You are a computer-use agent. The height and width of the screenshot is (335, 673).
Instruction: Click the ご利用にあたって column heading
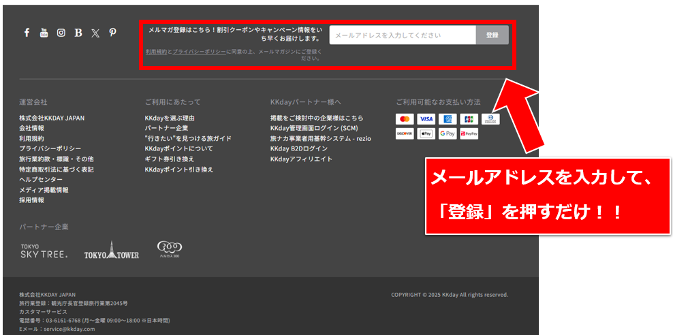coord(172,102)
